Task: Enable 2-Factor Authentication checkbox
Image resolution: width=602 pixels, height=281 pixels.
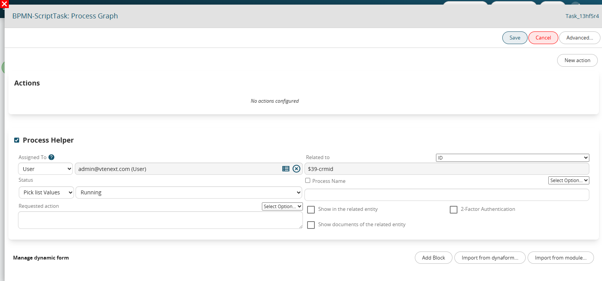Action: tap(454, 210)
